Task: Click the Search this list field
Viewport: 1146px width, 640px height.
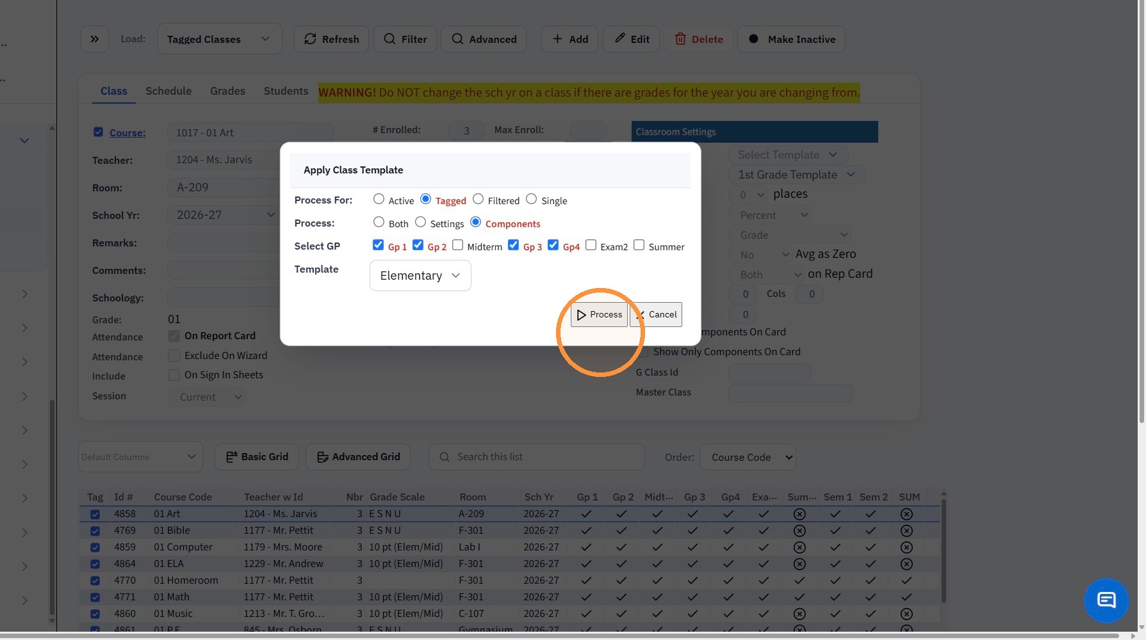Action: (x=537, y=457)
